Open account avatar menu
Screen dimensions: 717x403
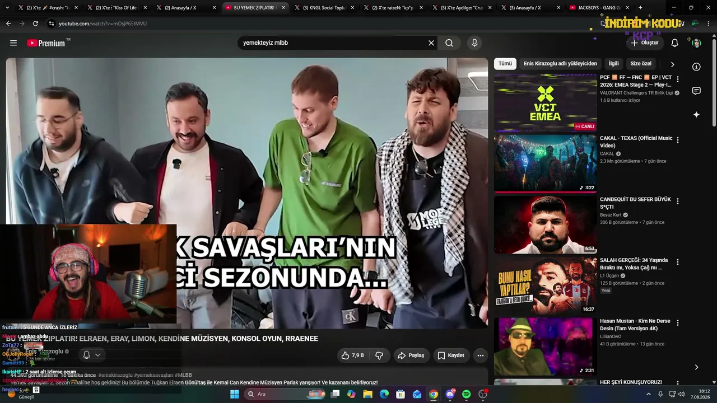696,43
